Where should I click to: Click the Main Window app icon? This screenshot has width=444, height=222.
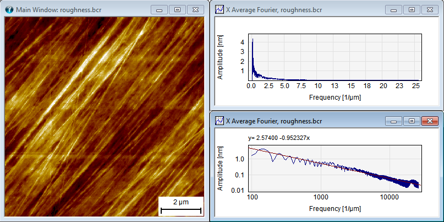coord(9,10)
